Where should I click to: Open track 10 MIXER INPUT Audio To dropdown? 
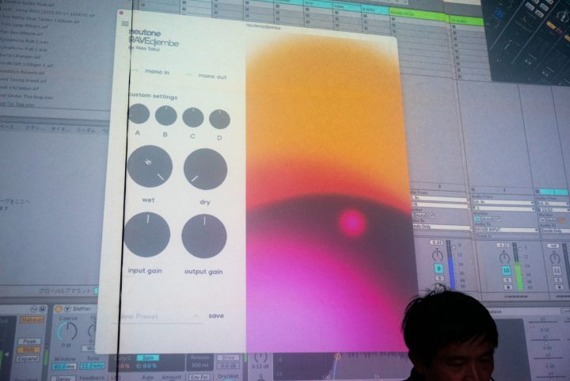[x=506, y=231]
